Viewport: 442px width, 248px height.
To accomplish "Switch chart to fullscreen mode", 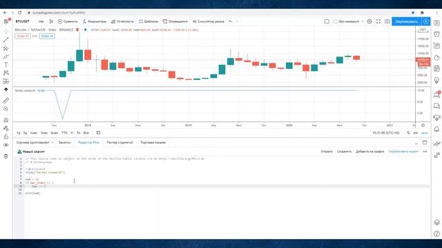I will click(x=378, y=21).
